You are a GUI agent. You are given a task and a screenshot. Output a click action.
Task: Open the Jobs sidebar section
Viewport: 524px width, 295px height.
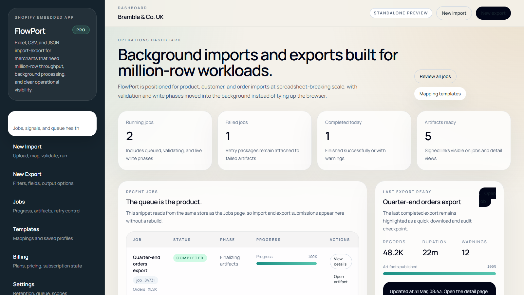[52, 206]
